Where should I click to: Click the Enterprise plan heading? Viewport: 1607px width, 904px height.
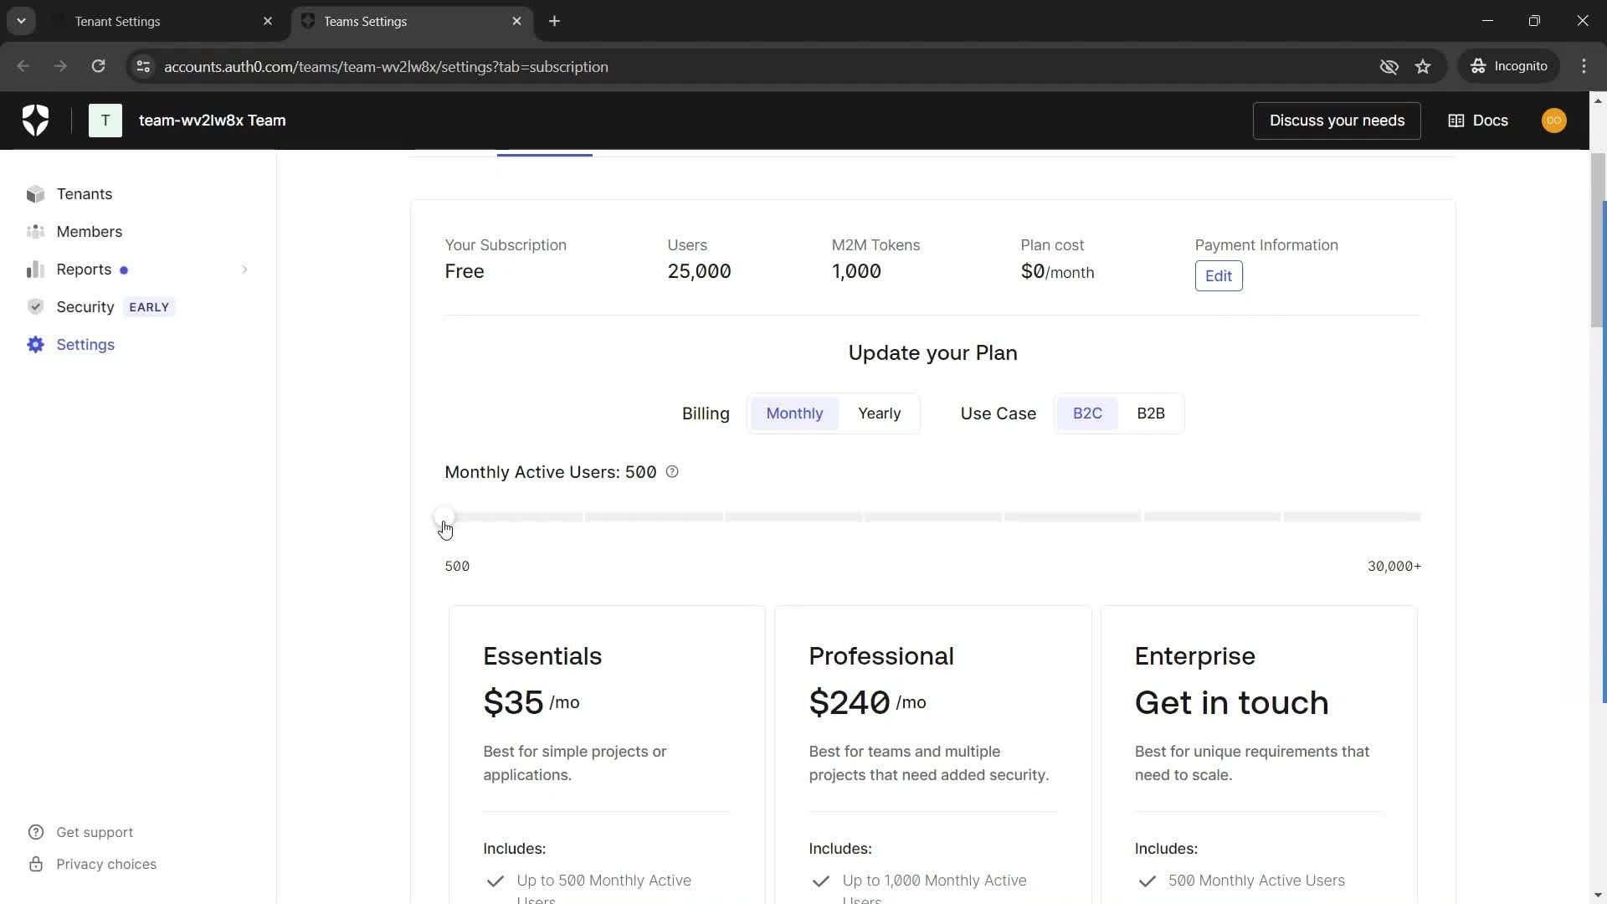(x=1194, y=656)
